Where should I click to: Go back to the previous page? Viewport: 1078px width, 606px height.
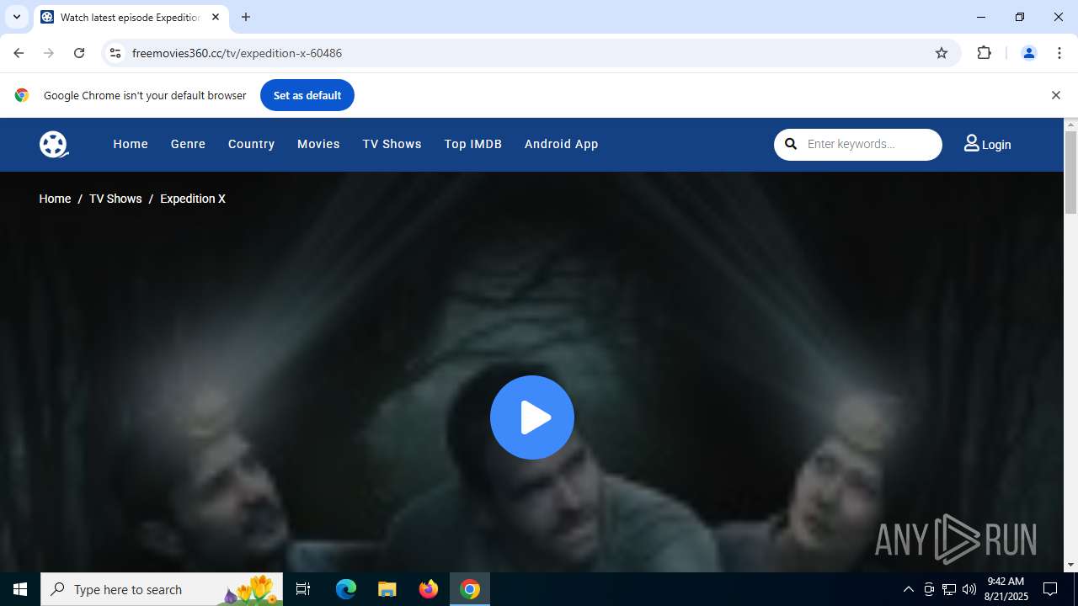19,53
